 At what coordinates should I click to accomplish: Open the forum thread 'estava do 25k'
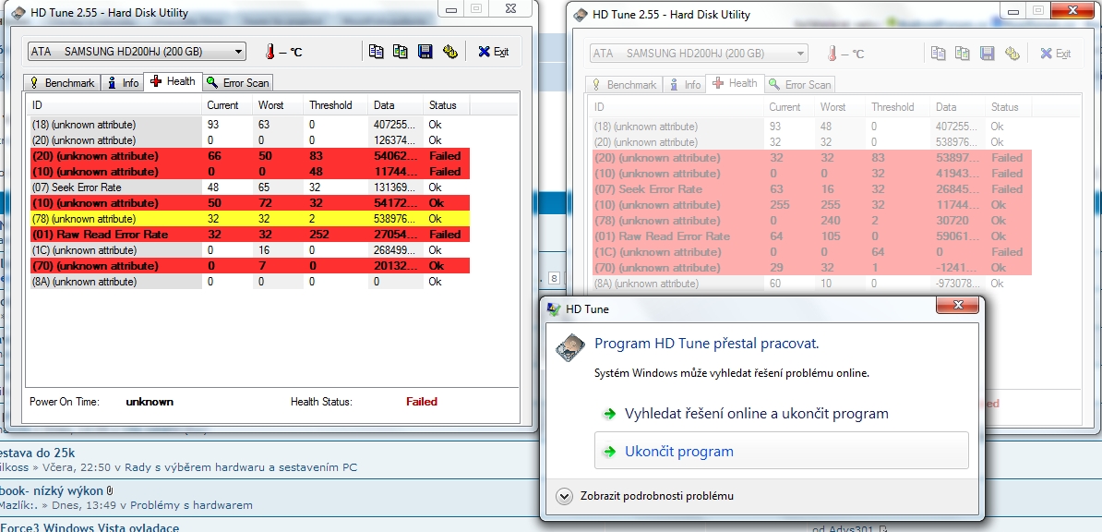tap(37, 453)
